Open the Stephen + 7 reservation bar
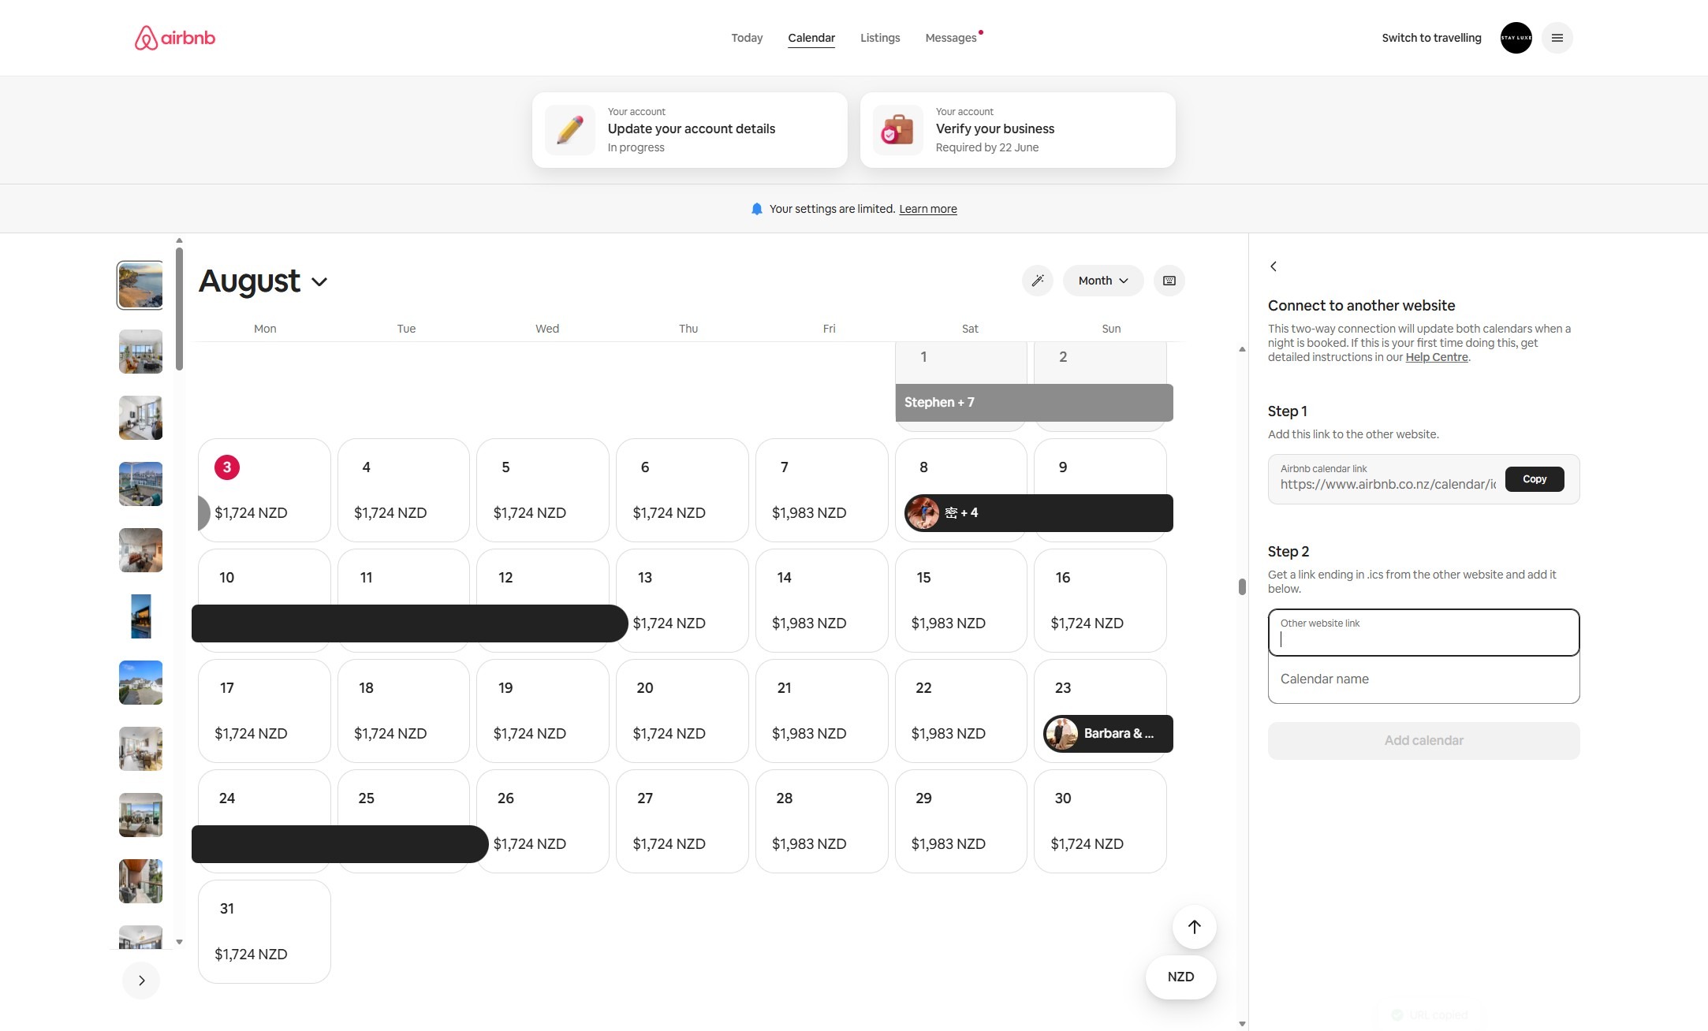The height and width of the screenshot is (1031, 1708). 1034,403
